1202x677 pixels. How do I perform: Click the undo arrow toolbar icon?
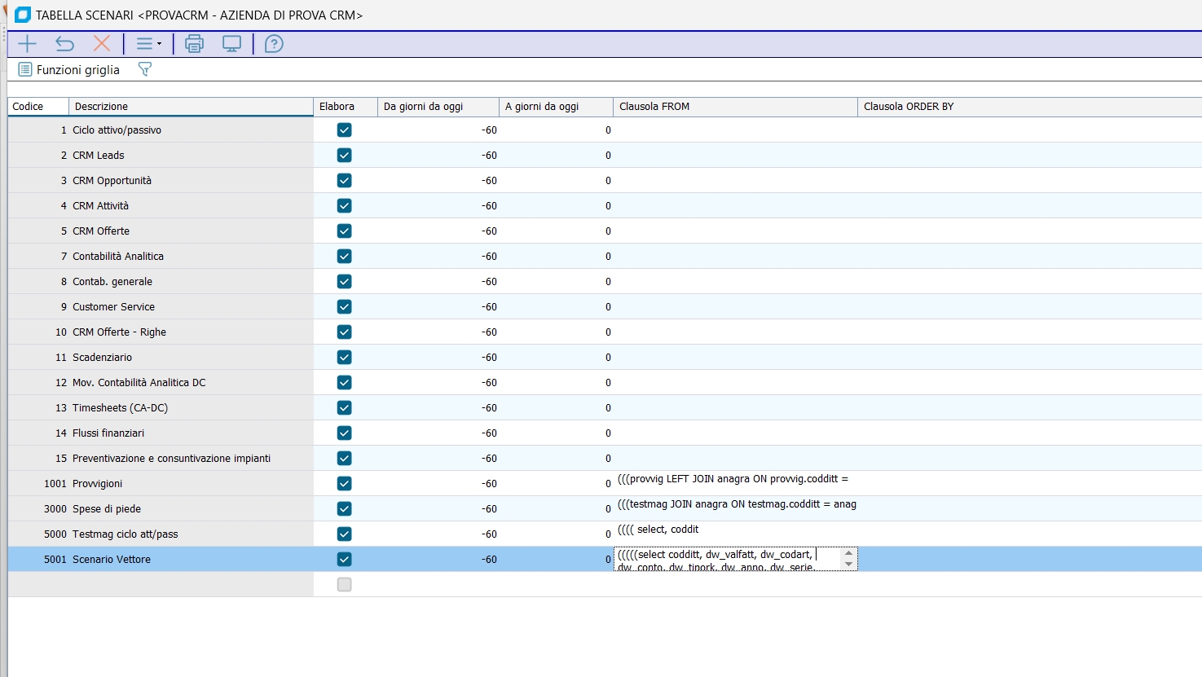[x=64, y=44]
